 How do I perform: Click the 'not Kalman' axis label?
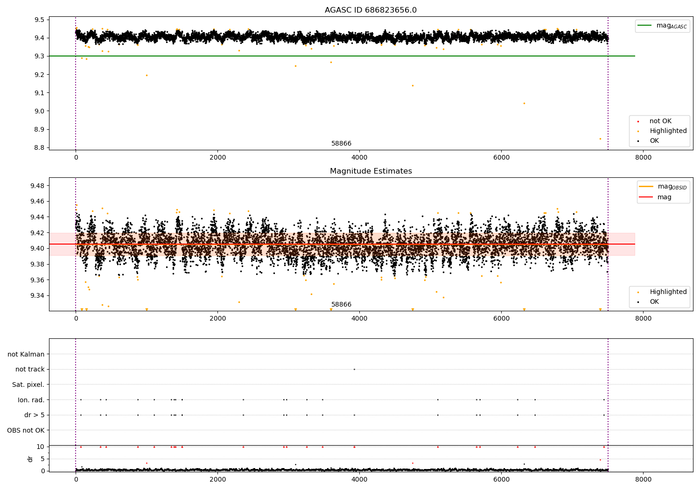[26, 354]
